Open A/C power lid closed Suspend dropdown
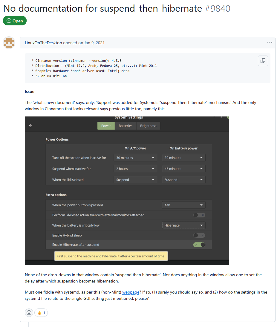280x327 pixels. point(135,180)
